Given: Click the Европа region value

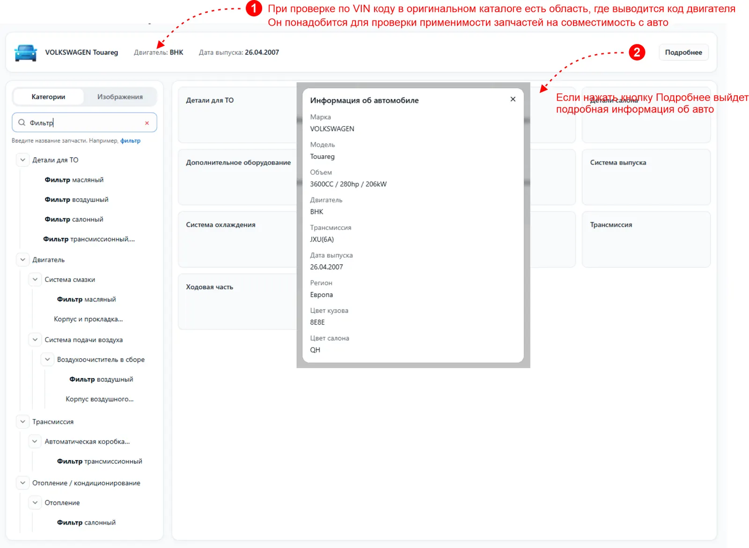Looking at the screenshot, I should 321,295.
